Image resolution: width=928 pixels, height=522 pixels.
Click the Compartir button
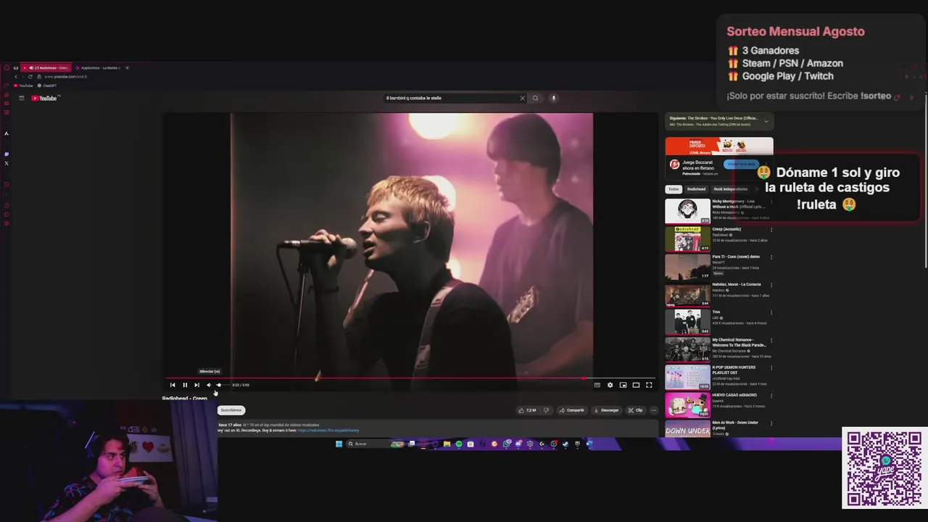[572, 410]
